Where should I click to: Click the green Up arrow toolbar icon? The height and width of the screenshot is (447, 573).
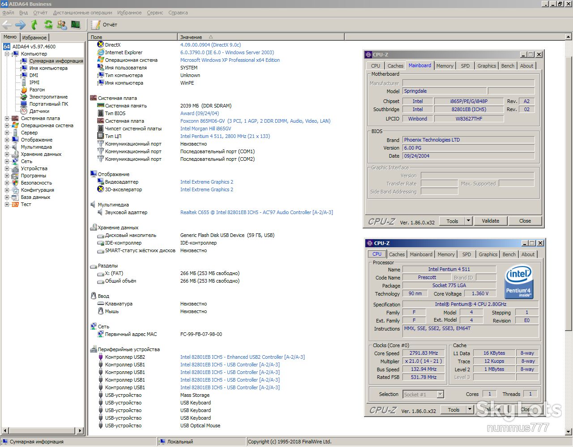pos(34,25)
